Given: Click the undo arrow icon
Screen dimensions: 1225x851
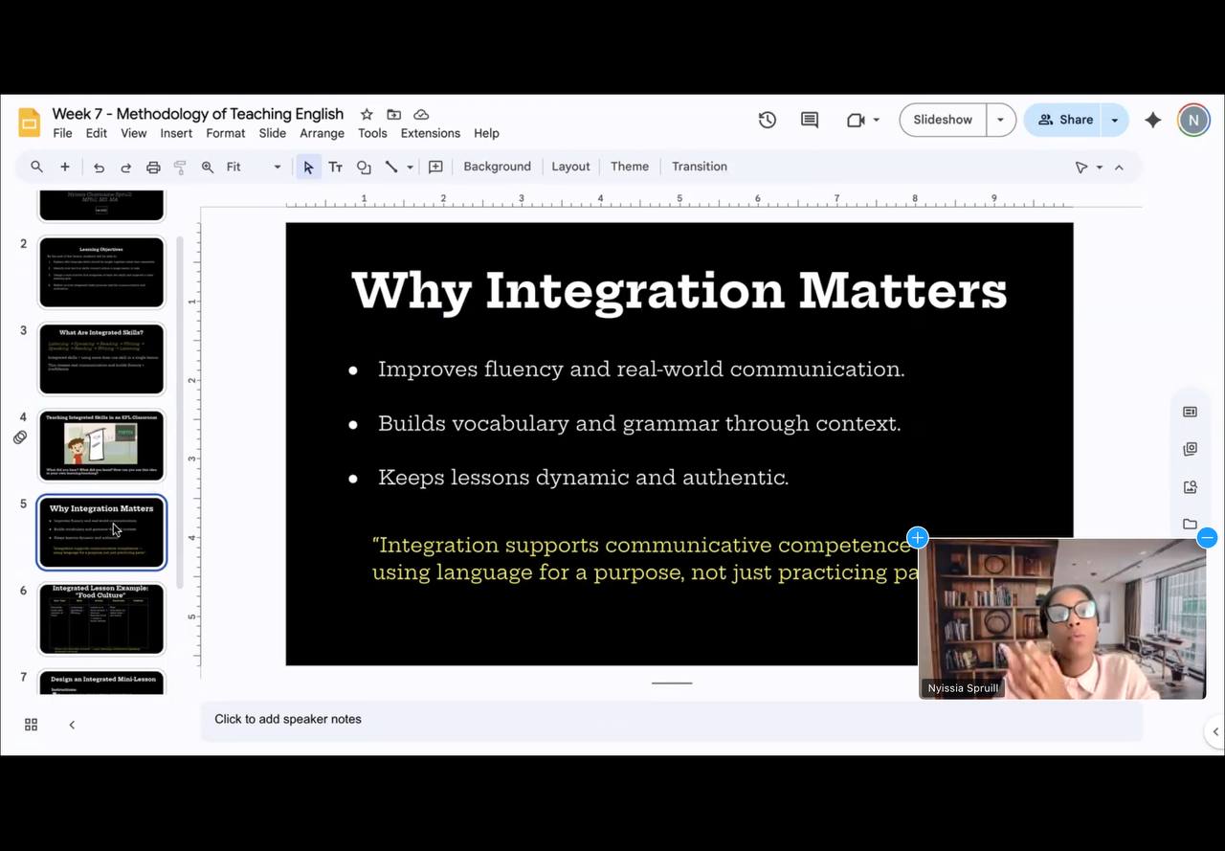Looking at the screenshot, I should pos(99,167).
